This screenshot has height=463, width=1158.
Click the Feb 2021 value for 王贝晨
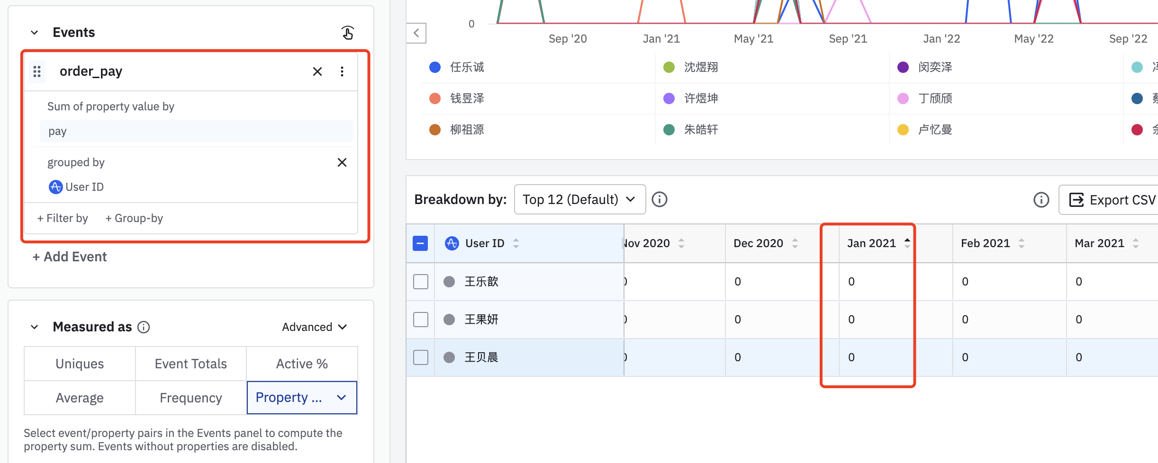tap(965, 357)
